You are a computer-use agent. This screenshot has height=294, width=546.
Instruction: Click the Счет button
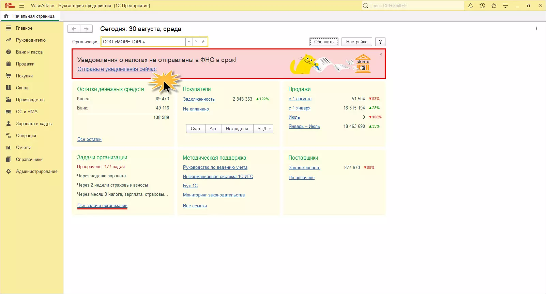pos(196,129)
